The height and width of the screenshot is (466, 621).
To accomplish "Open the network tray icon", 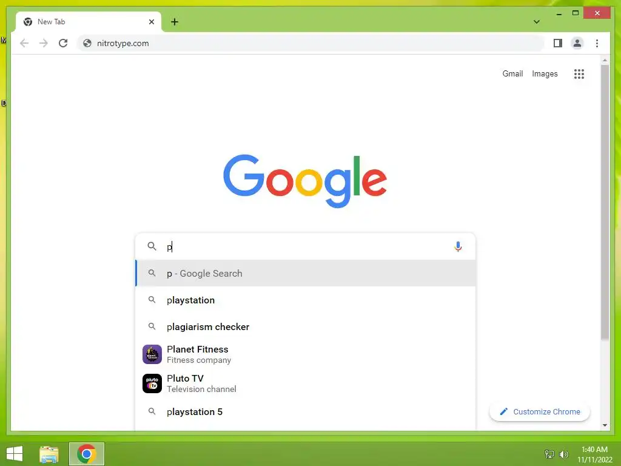I will pyautogui.click(x=549, y=454).
